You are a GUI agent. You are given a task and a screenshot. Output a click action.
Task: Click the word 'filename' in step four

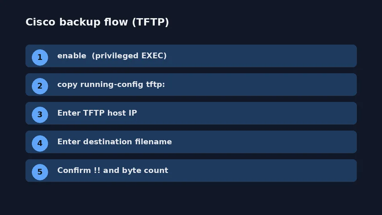pos(153,142)
